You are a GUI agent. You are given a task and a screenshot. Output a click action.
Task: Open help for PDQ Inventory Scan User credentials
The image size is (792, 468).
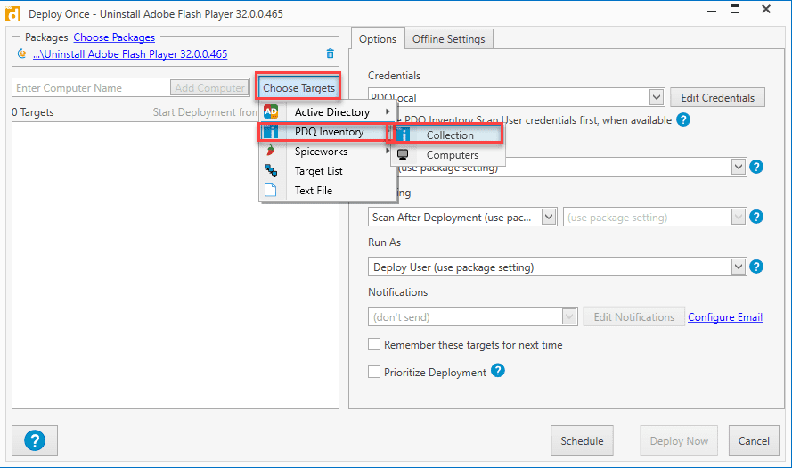tap(683, 119)
